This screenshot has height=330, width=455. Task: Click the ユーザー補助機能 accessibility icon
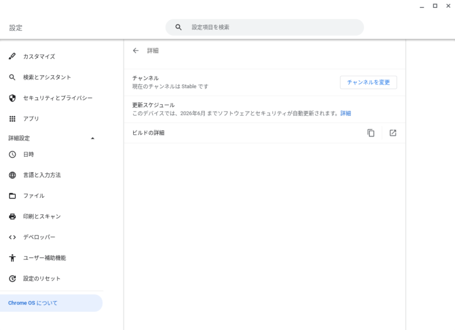(12, 258)
